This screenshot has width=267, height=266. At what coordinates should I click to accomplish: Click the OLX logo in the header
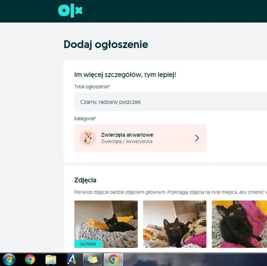pyautogui.click(x=70, y=10)
